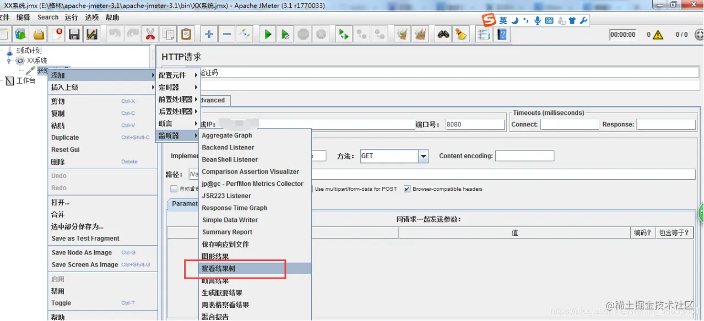The image size is (704, 321).
Task: Click the Paste clipboard icon
Action: [x=186, y=34]
